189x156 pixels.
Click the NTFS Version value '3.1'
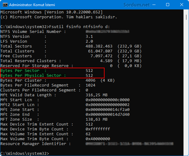pyautogui.click(x=89, y=37)
